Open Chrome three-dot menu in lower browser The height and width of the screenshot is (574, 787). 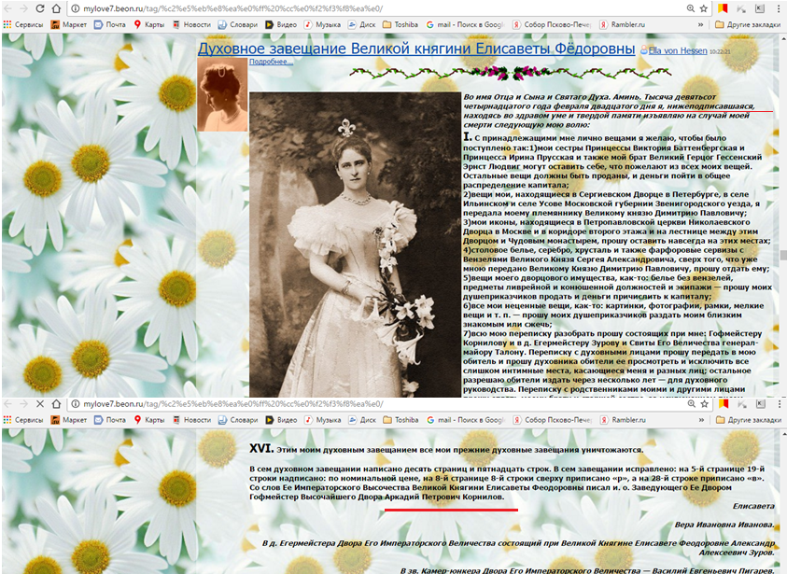click(779, 403)
